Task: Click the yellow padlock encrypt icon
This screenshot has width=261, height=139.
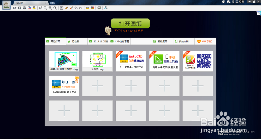Action: click(34, 8)
